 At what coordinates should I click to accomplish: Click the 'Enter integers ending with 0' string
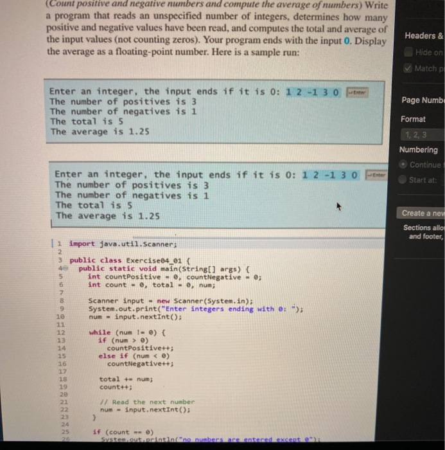coord(229,309)
